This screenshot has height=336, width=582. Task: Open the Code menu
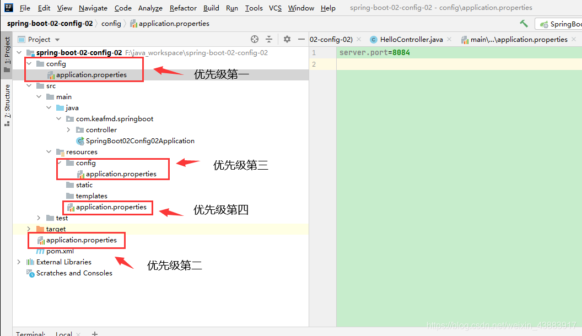coord(123,8)
